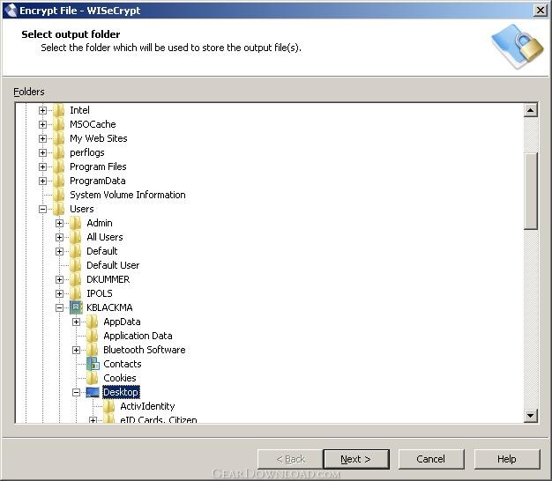Open Help for this dialog

point(507,459)
